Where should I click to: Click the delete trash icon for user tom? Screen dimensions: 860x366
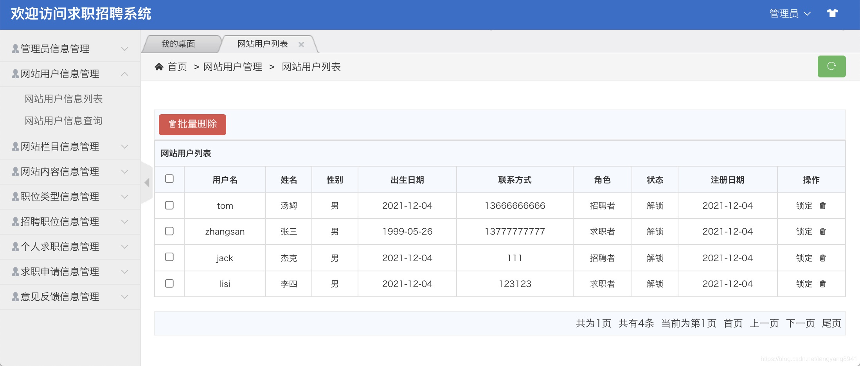[x=823, y=205]
